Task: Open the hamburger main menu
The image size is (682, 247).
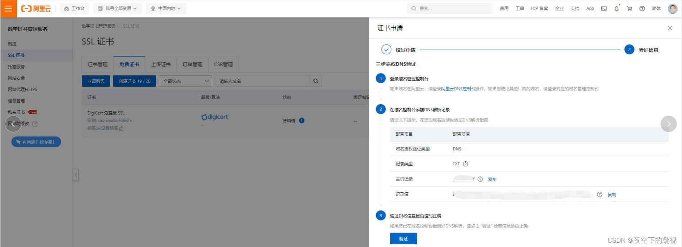Action: [x=8, y=9]
